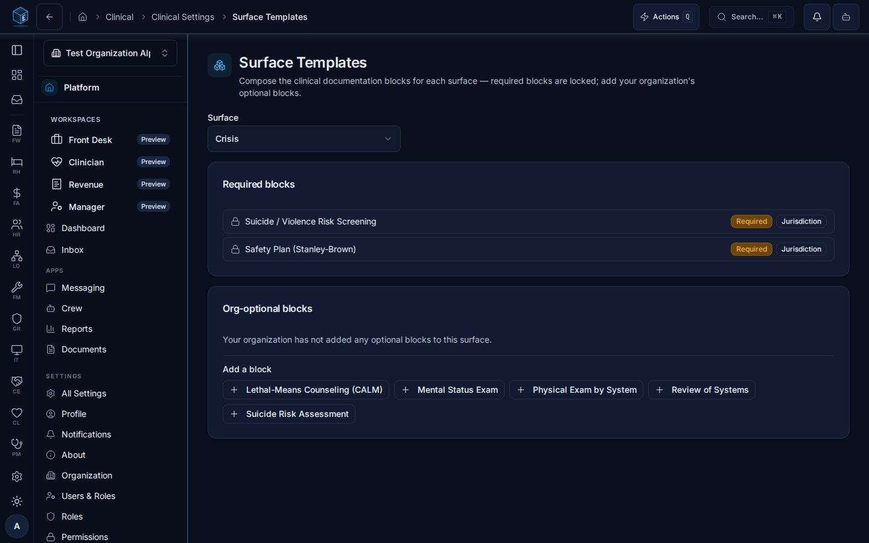
Task: Click the app logo cube
Action: pos(21,16)
